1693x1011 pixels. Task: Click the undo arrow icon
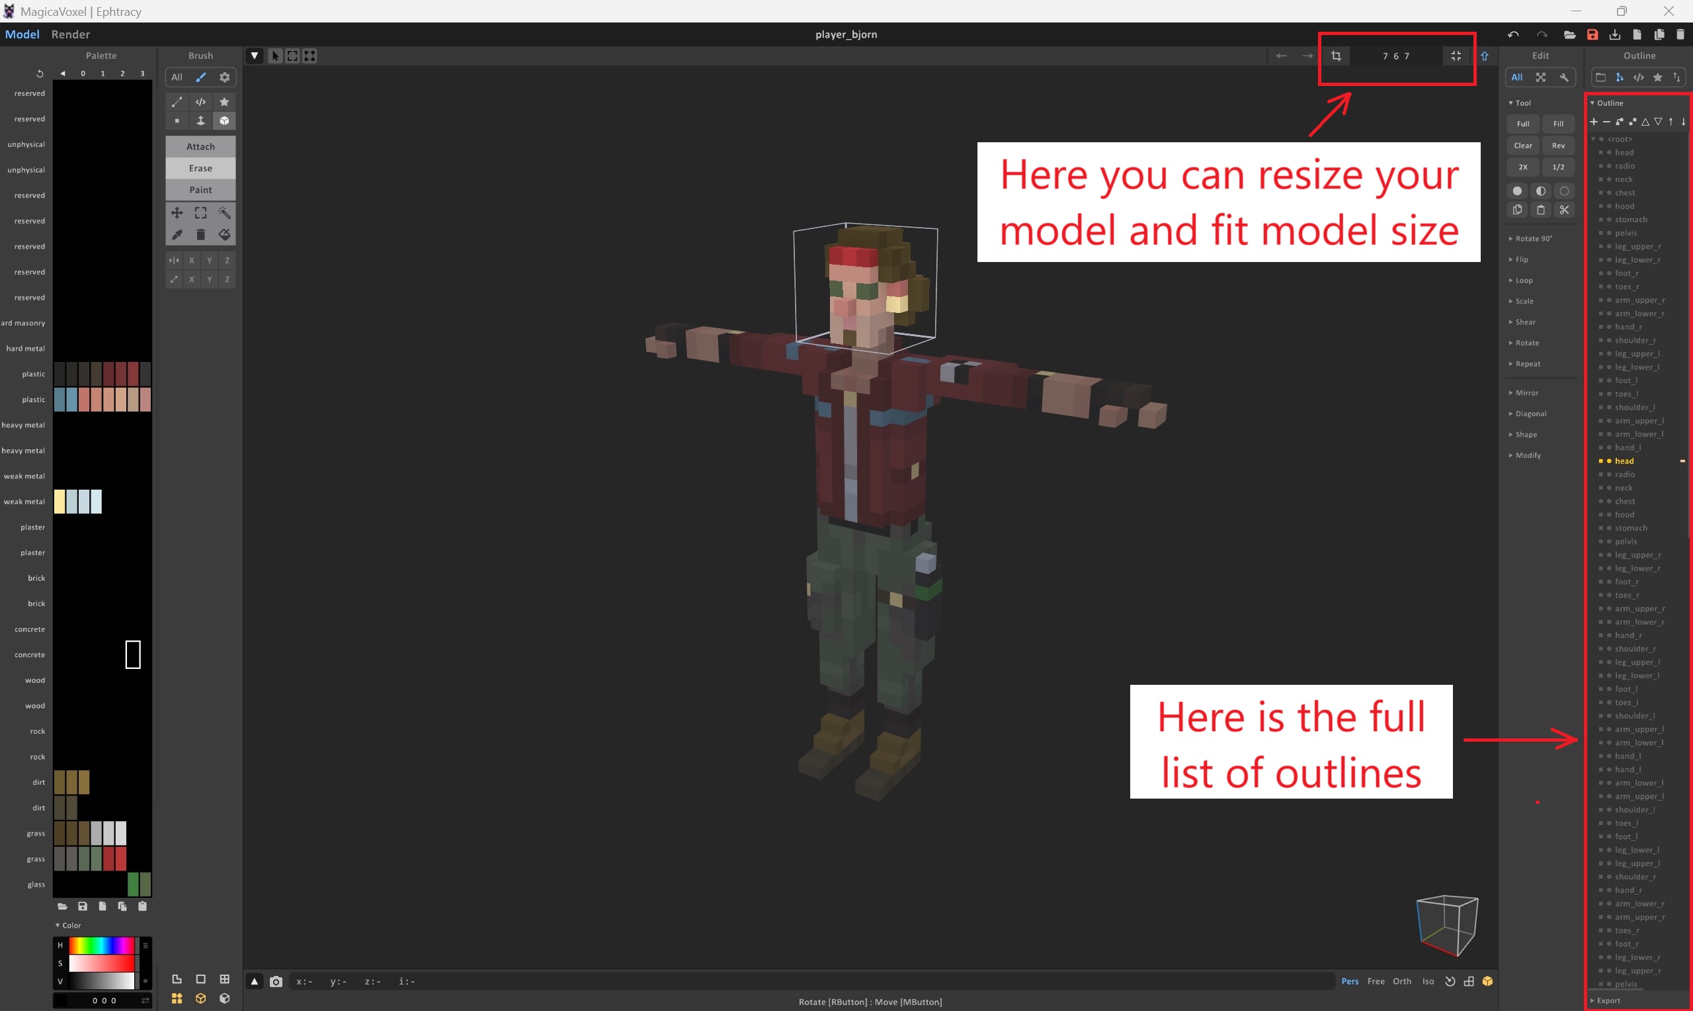pos(1512,34)
